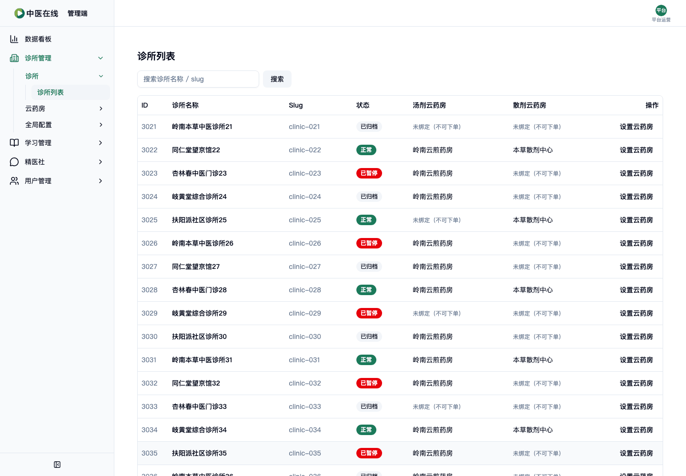Click 设置云药房 for 岐黄堂综合诊所34
686x476 pixels.
click(x=636, y=430)
